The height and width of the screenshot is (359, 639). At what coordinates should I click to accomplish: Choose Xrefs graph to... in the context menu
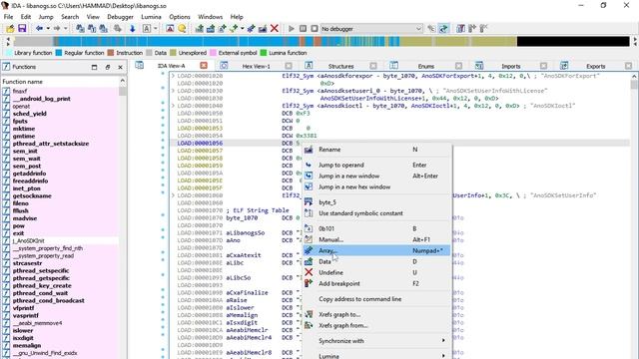pyautogui.click(x=377, y=315)
